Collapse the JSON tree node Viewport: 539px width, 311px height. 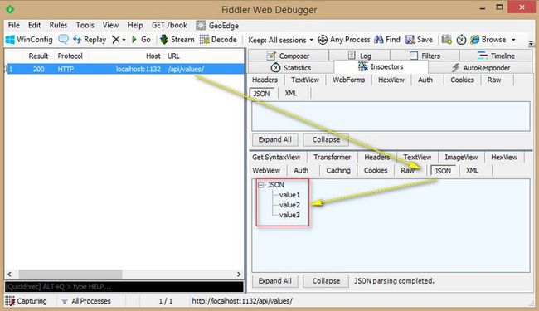[x=261, y=185]
